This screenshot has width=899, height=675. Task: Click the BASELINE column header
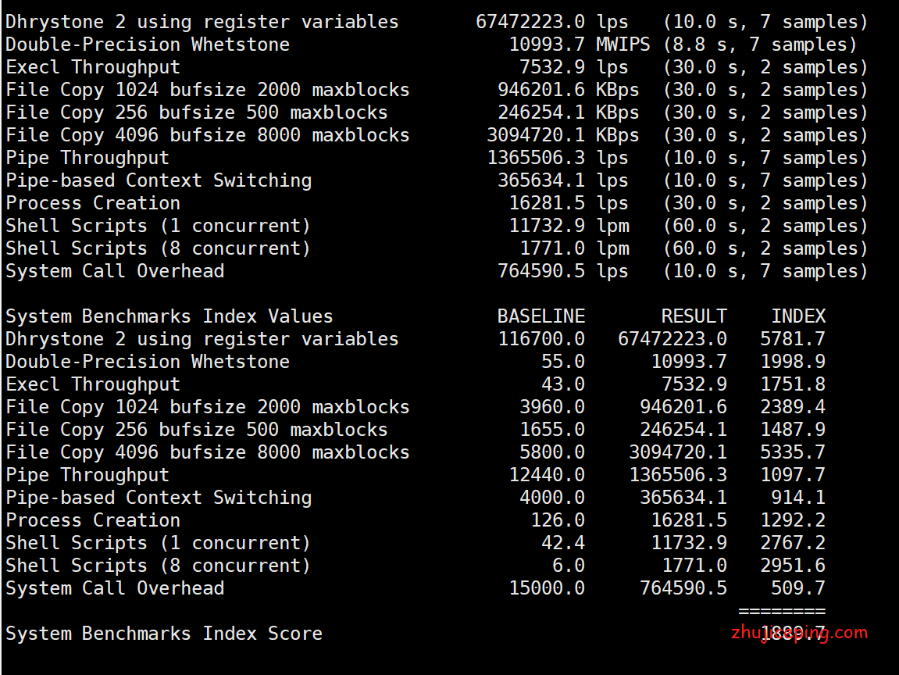coord(540,316)
